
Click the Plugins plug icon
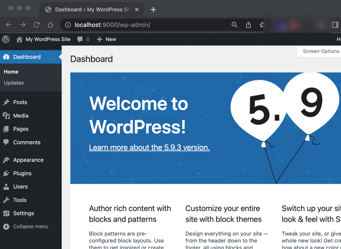point(6,173)
